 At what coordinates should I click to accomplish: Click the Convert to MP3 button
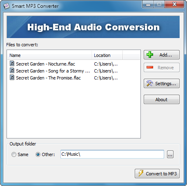click(157, 174)
